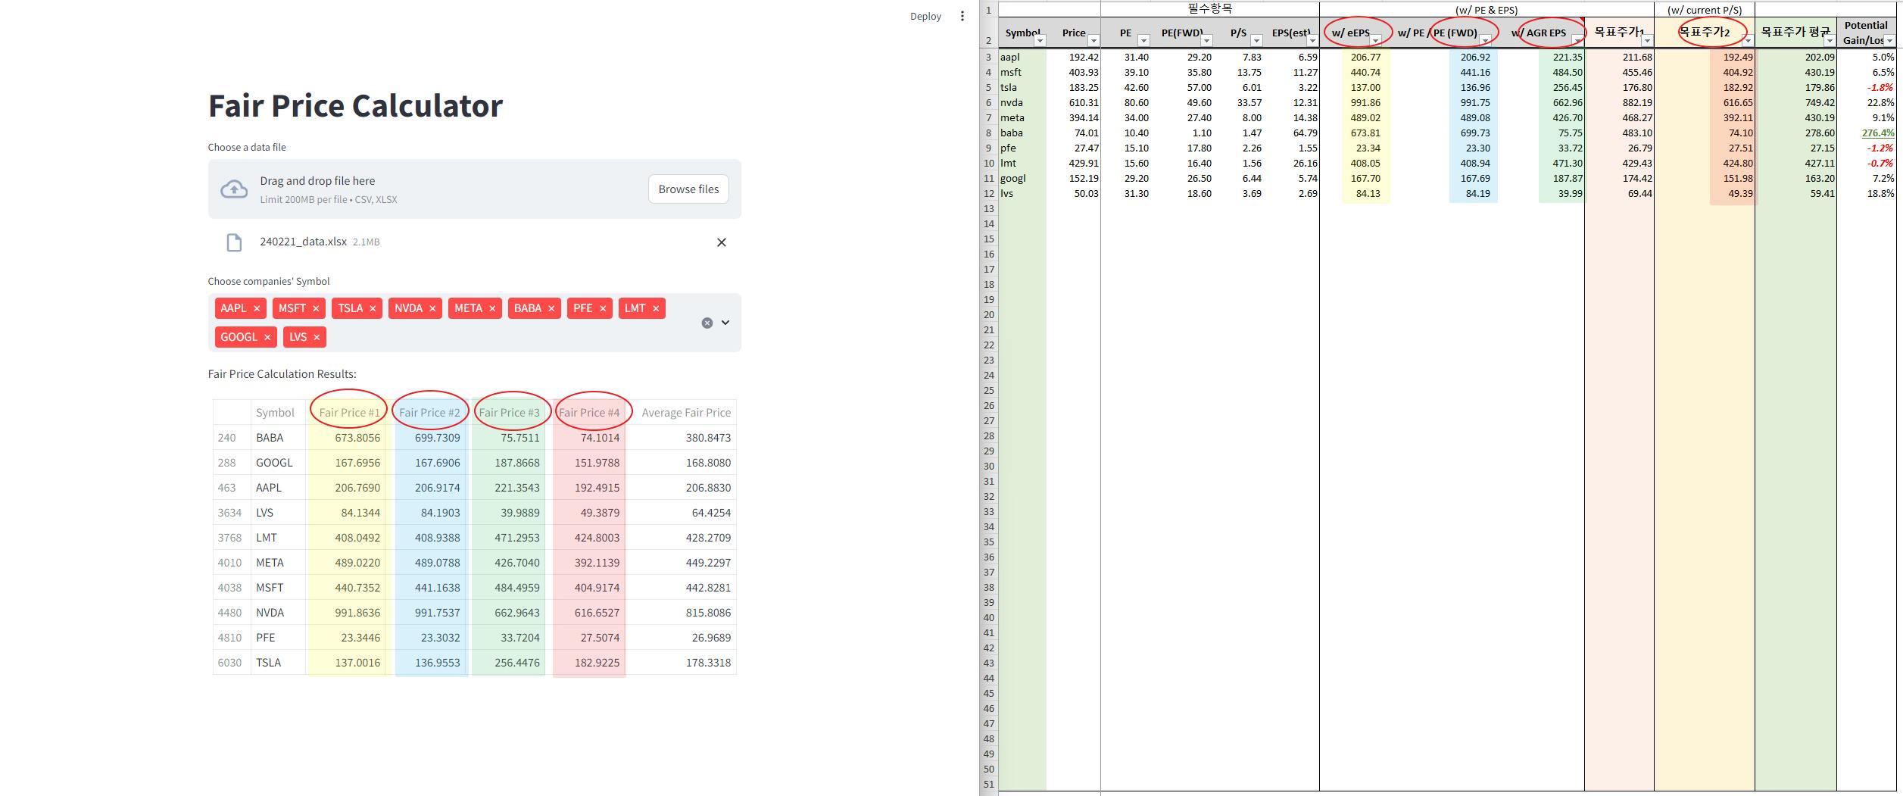
Task: Remove the LMT tag
Action: (656, 308)
